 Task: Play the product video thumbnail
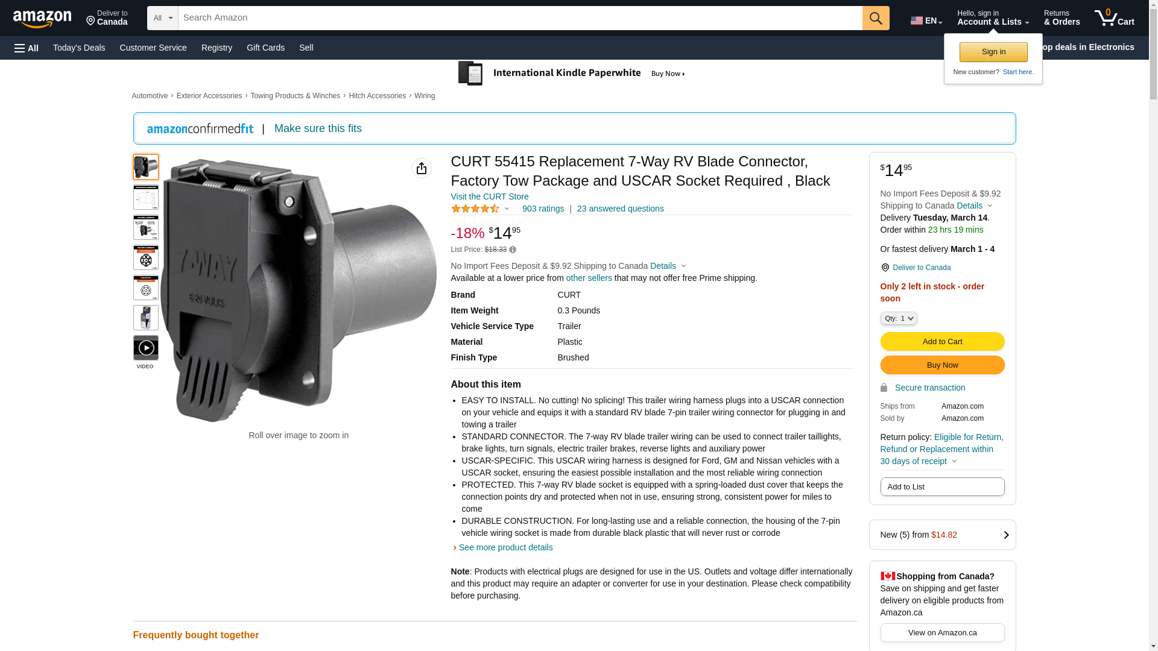point(146,348)
